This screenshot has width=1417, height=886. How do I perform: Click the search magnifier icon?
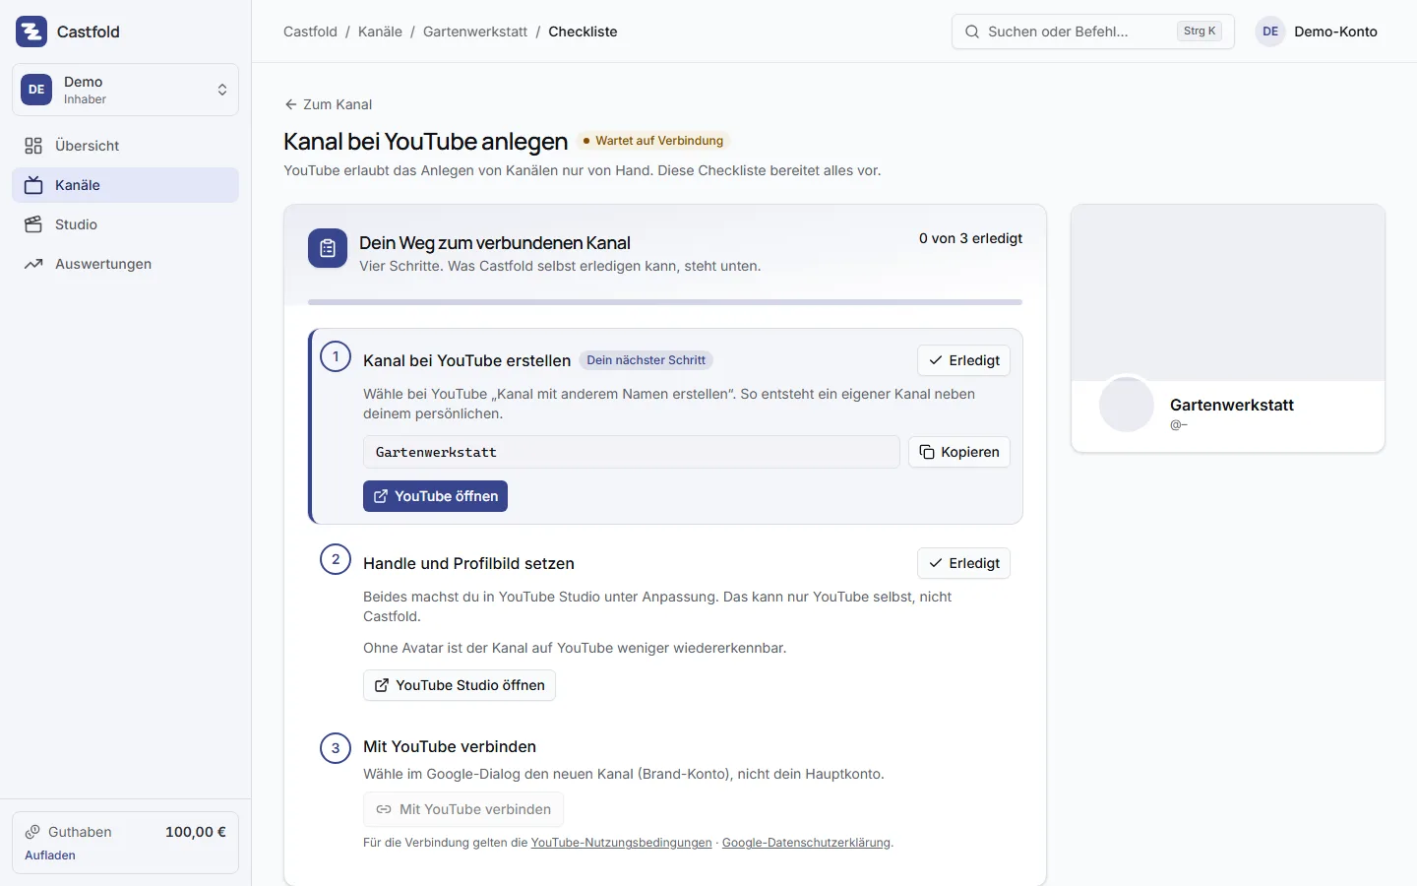click(972, 32)
